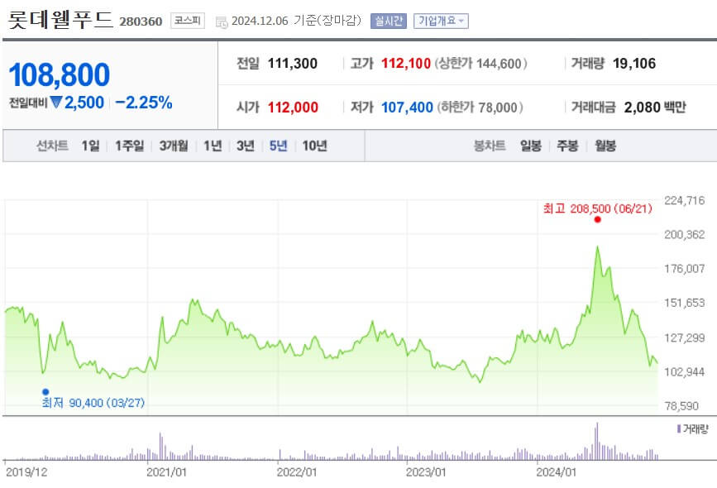Switch to 일봉 candle chart
Screen dimensions: 717x488
pos(531,146)
